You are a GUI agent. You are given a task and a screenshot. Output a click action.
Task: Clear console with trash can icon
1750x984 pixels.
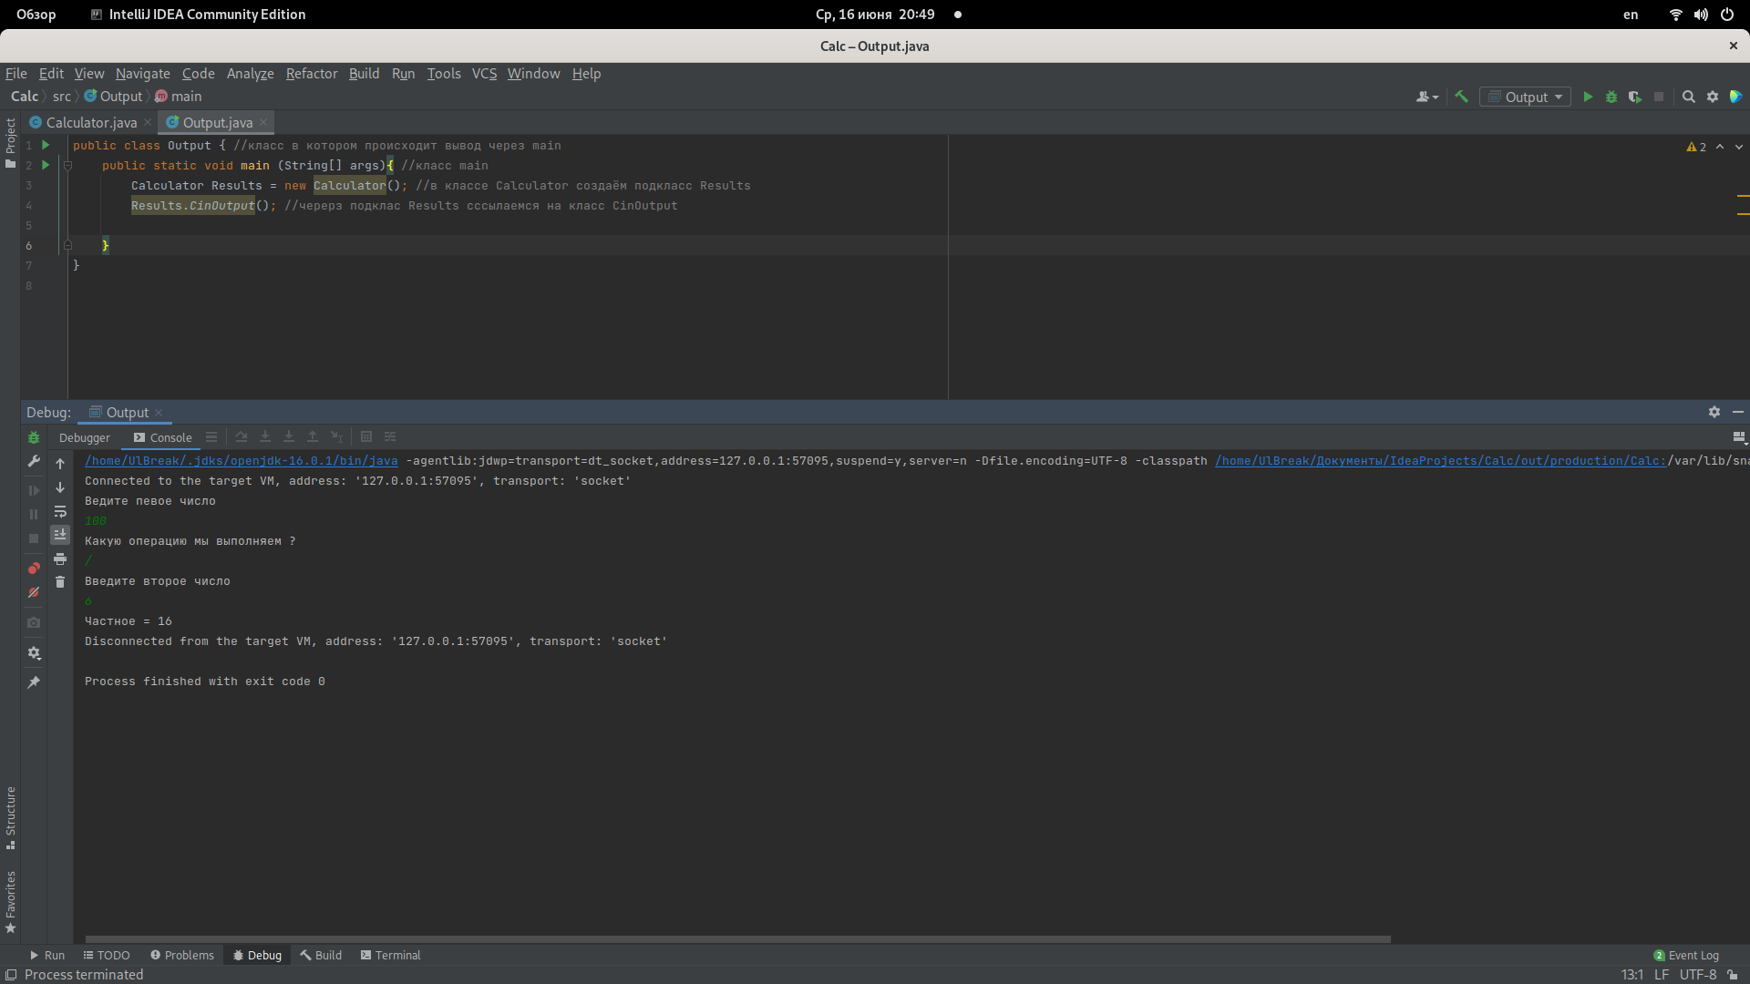(60, 582)
